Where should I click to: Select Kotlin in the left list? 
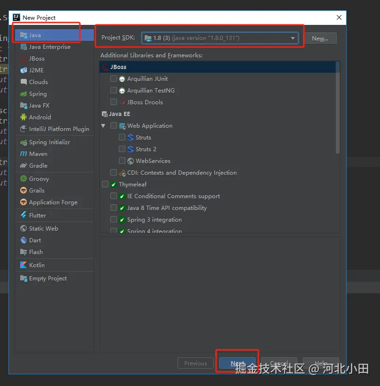coord(37,265)
